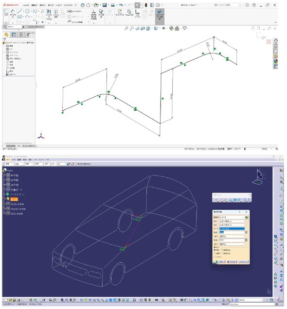Click the Display Relations tool in SolidWorks
Image resolution: width=287 pixels, height=309 pixels.
click(93, 14)
